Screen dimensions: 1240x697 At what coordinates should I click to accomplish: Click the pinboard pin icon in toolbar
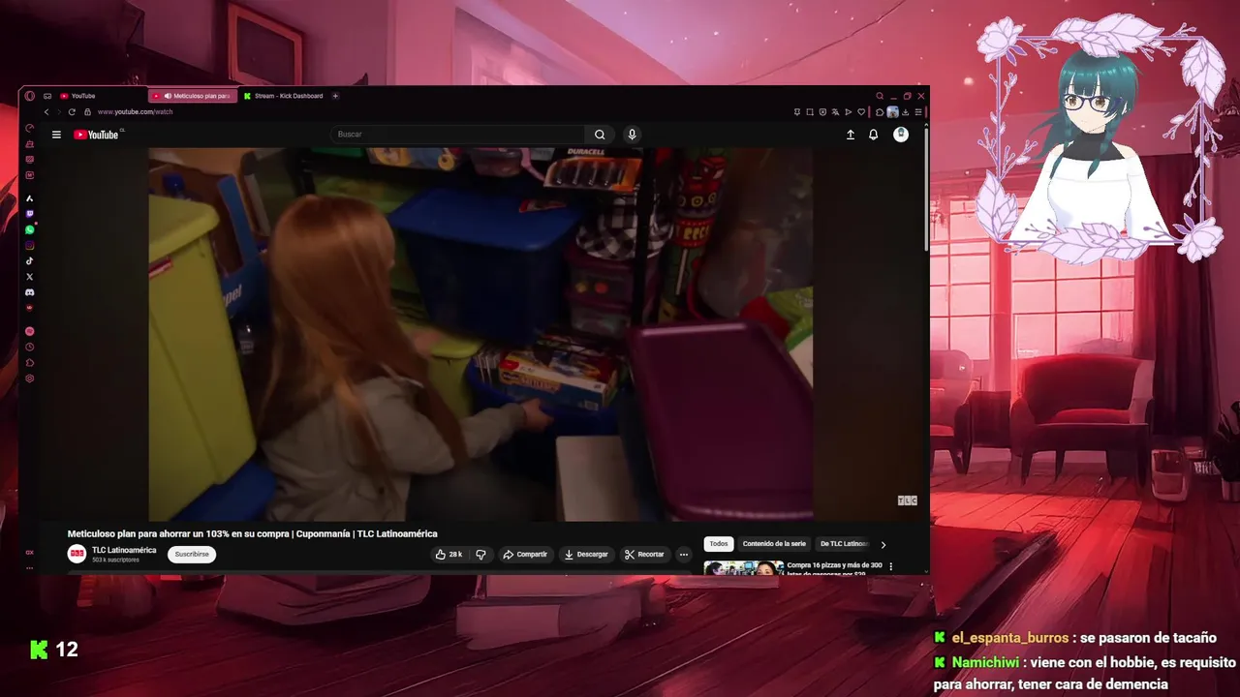pos(796,112)
